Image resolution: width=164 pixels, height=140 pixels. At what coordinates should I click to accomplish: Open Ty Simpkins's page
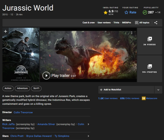tap(62, 136)
